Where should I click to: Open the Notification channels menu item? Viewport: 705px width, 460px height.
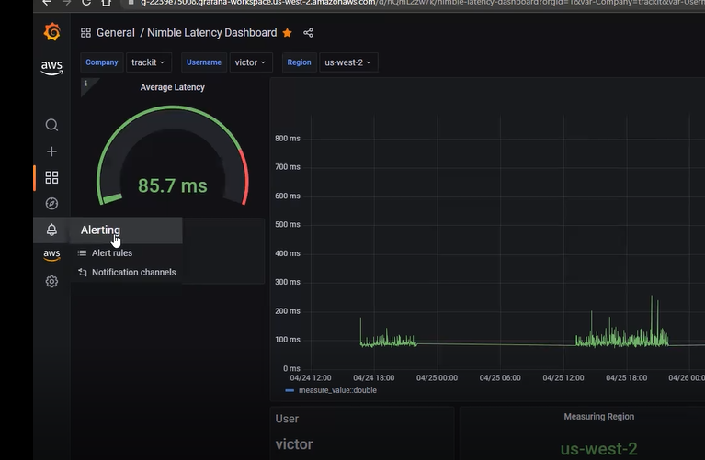pos(134,272)
